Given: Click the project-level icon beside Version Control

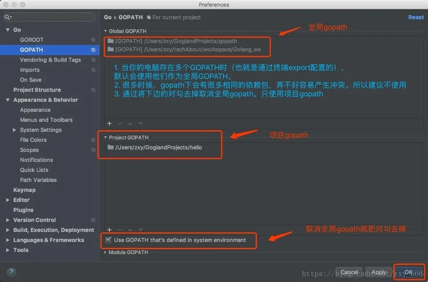Looking at the screenshot, I should tap(93, 220).
